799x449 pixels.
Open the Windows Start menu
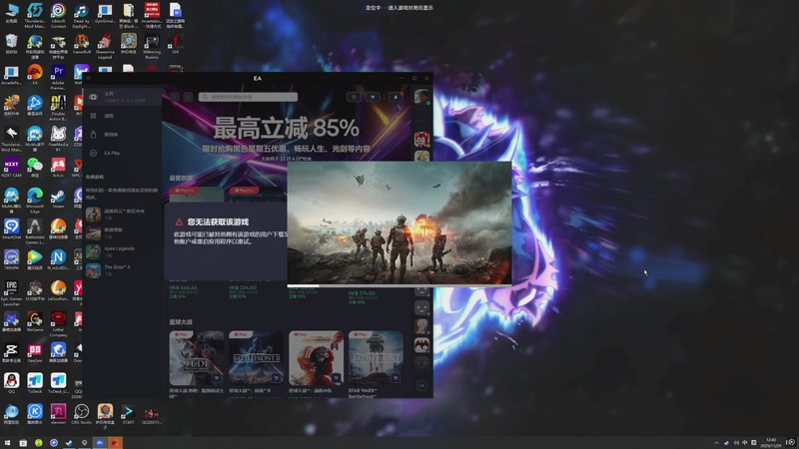click(x=7, y=443)
